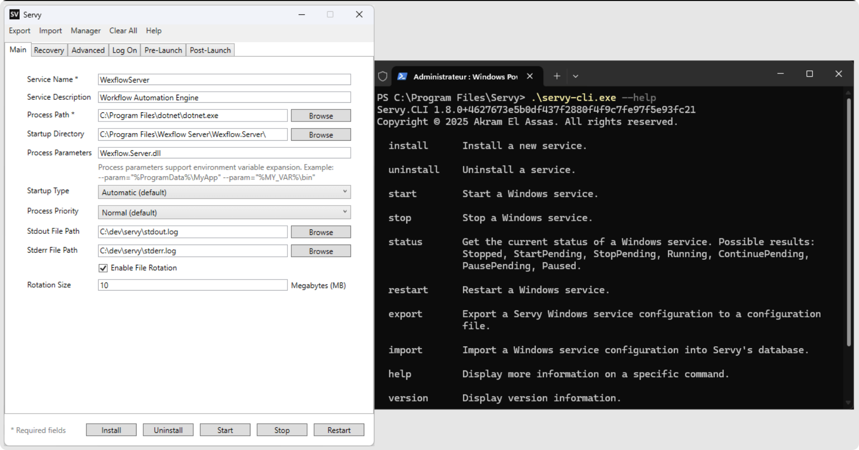Screen dimensions: 859x450
Task: Switch to the Pre-Launch tab
Action: (x=163, y=50)
